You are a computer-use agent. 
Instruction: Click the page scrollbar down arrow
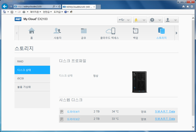[x=193, y=127]
